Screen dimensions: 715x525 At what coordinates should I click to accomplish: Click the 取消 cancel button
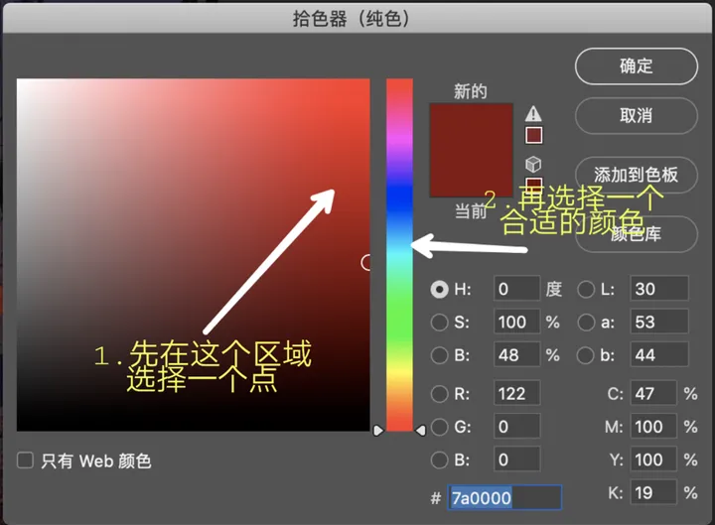637,116
